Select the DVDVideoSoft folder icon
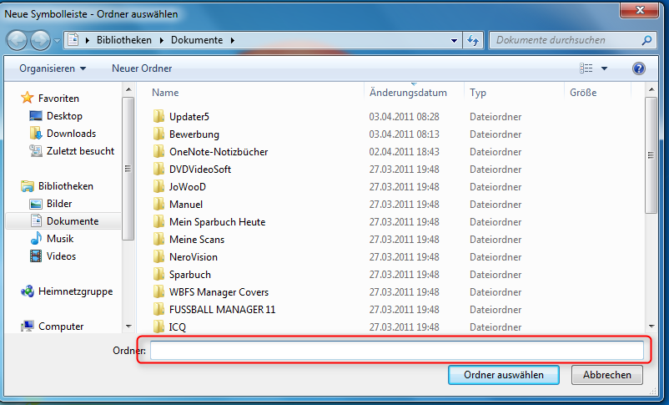669x405 pixels. coord(158,169)
